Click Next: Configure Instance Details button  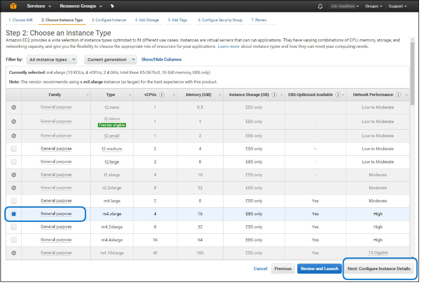pos(379,269)
